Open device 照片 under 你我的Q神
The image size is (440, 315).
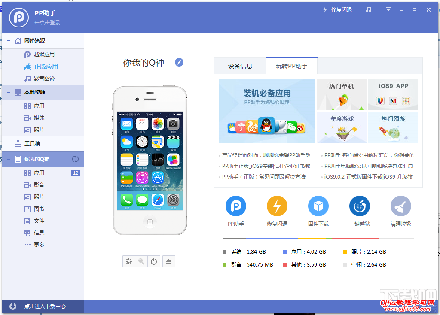[39, 197]
